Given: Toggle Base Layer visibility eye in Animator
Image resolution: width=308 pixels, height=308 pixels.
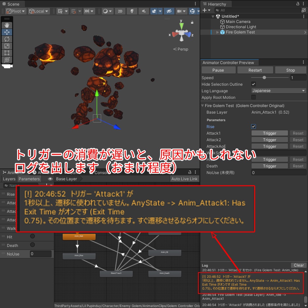Looking at the screenshot, I should pyautogui.click(x=50, y=179).
